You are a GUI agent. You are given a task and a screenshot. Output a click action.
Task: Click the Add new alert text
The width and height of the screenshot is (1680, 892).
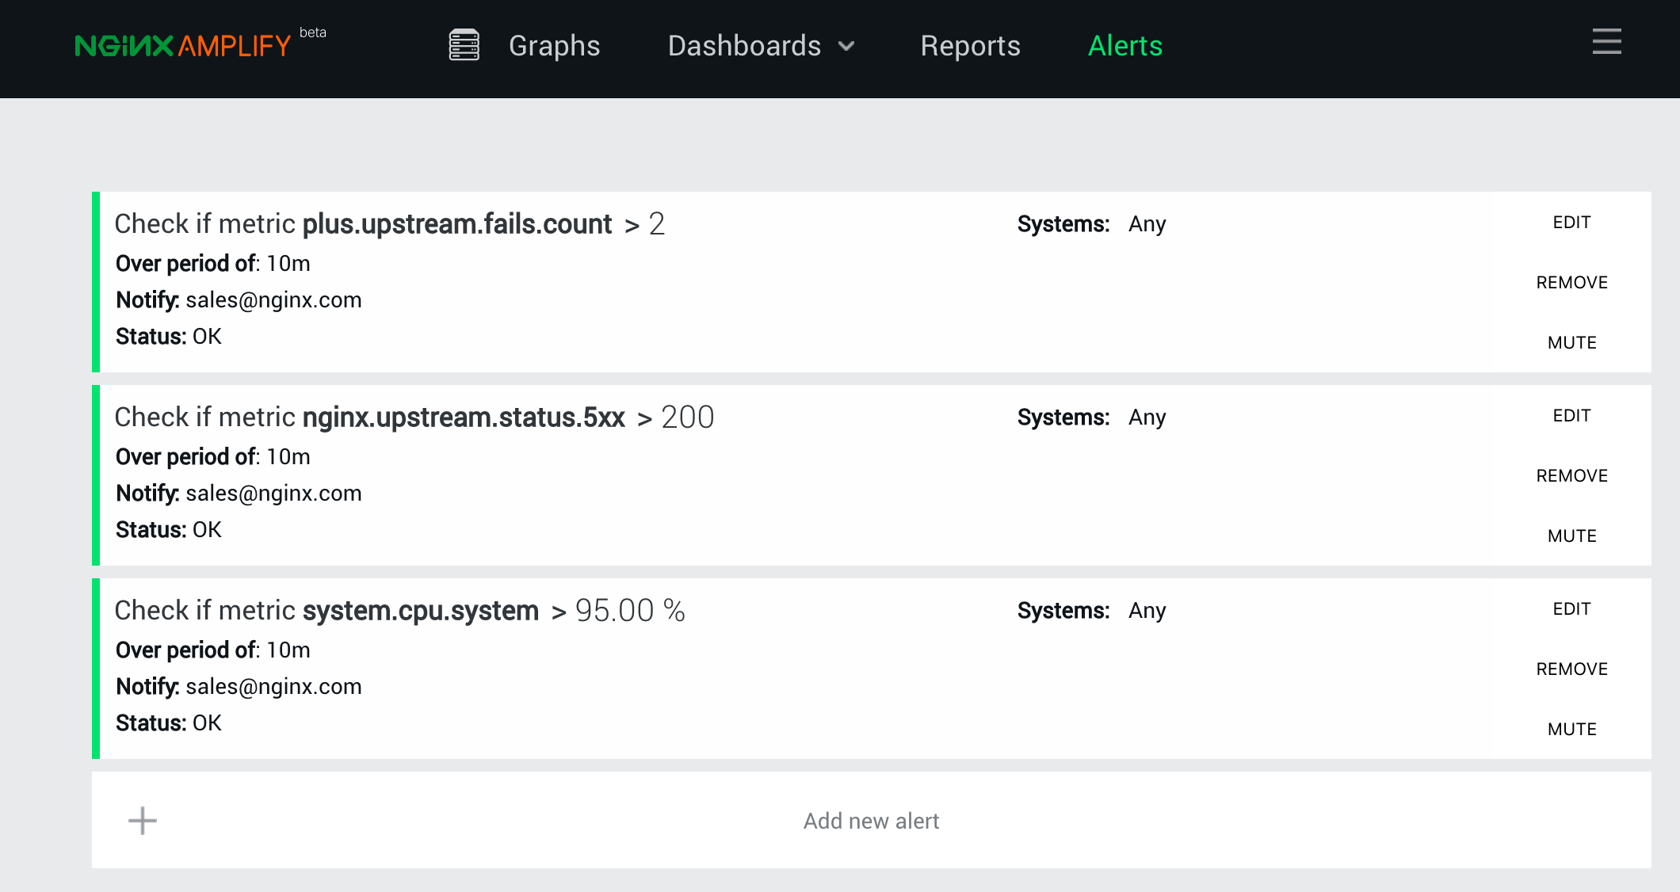tap(871, 821)
